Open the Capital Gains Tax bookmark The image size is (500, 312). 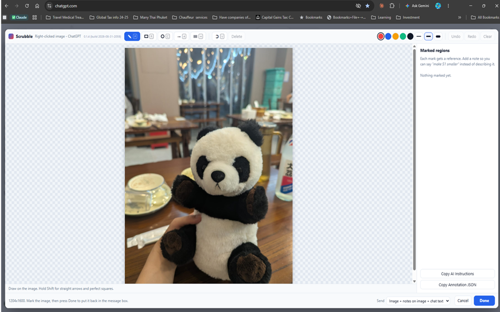[275, 17]
